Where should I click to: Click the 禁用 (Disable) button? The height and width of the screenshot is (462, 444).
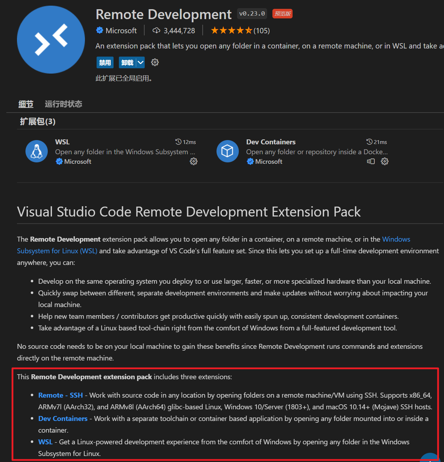105,63
